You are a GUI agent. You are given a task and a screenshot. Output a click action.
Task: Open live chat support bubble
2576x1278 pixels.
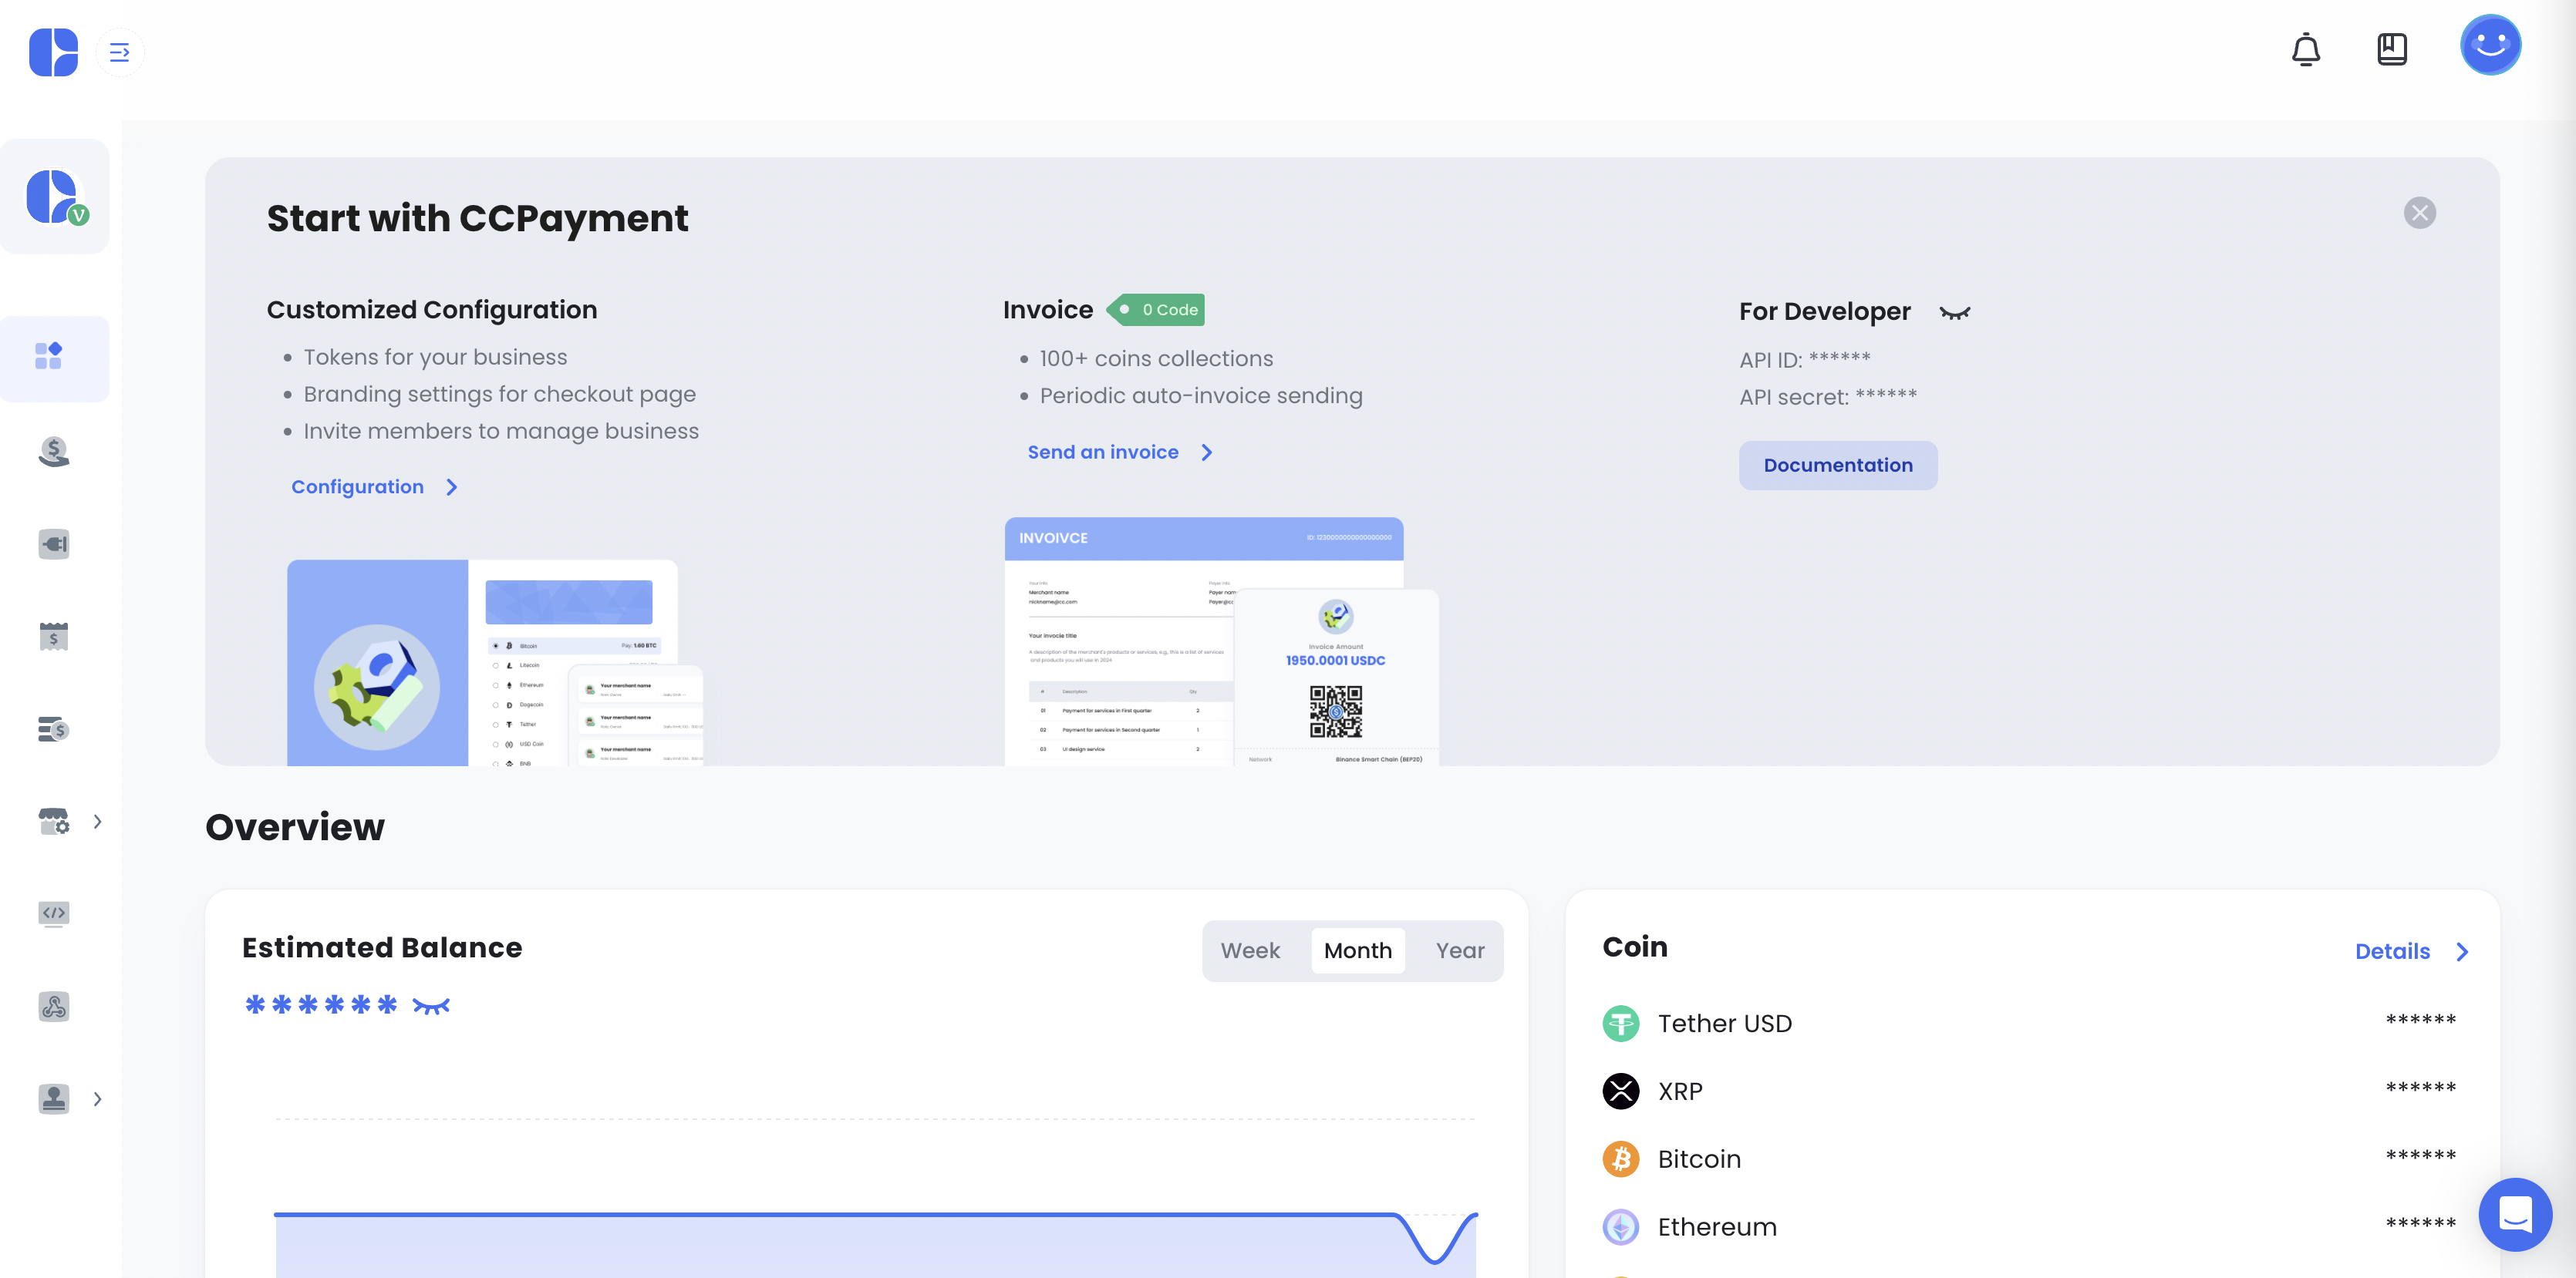point(2514,1215)
